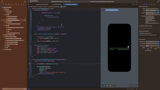Viewport: 160px width, 90px height.
Task: Open the Location dropdown Relative to Group
Action: point(152,13)
